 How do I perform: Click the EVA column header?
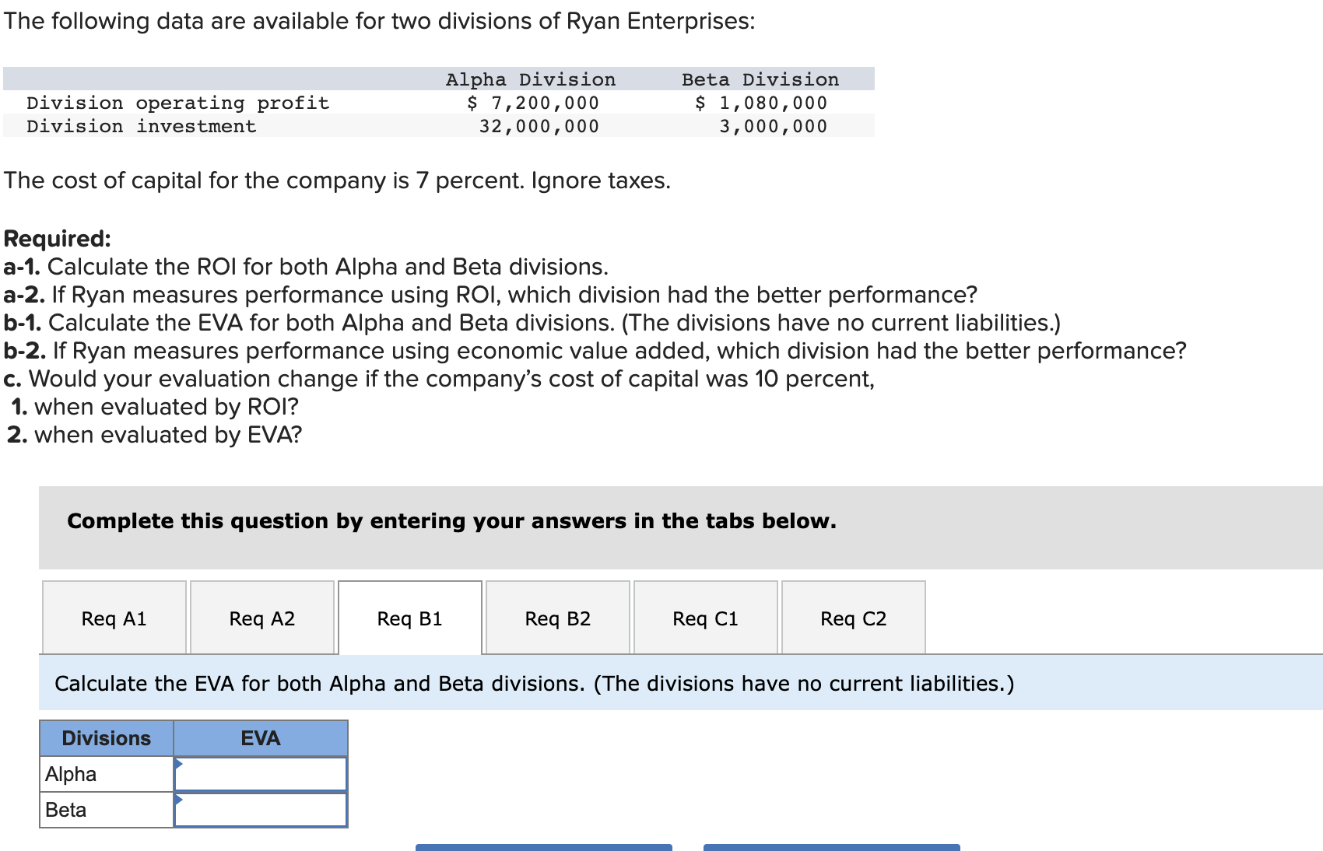[260, 737]
